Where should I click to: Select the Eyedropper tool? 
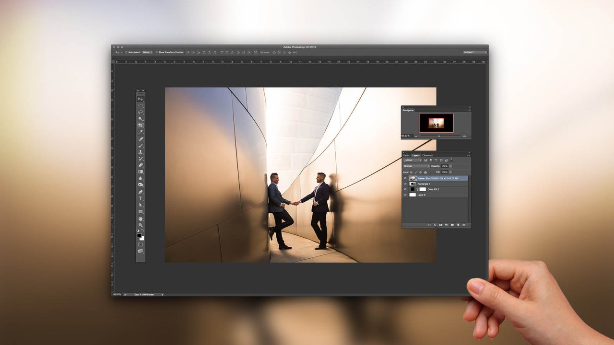click(x=141, y=132)
